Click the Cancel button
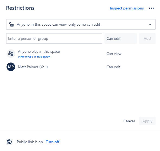Screen dimensions: 160x151 129,121
